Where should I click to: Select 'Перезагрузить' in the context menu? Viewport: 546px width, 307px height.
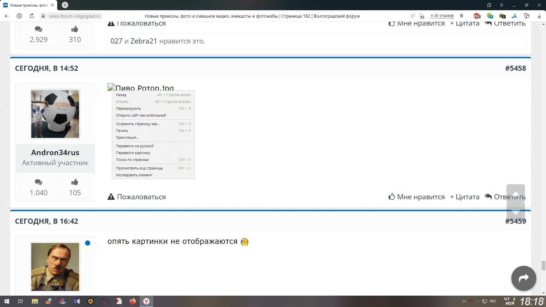128,109
